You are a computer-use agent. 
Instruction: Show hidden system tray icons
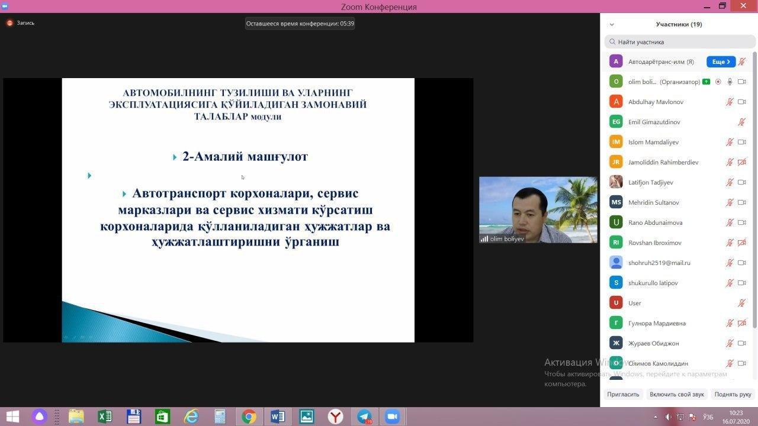(x=655, y=417)
